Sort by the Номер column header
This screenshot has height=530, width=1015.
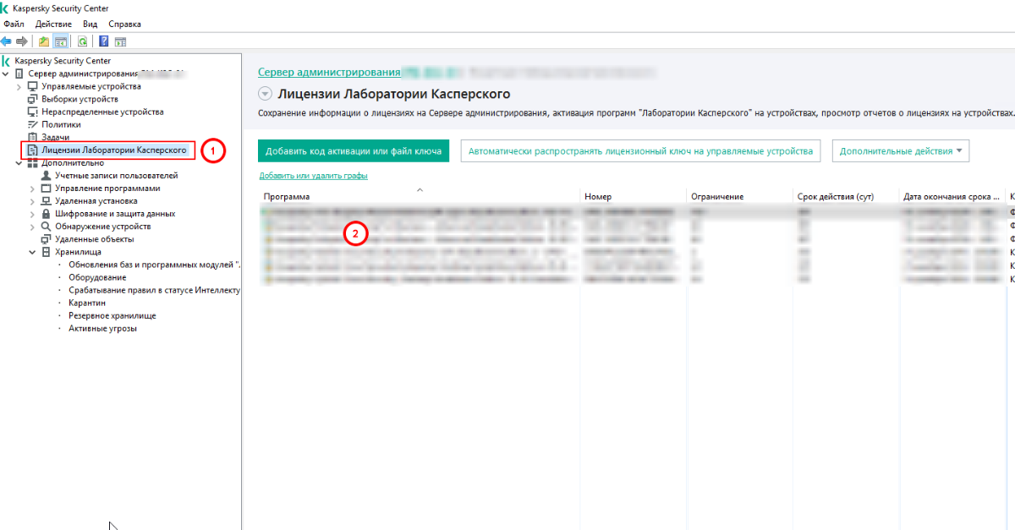coord(633,196)
